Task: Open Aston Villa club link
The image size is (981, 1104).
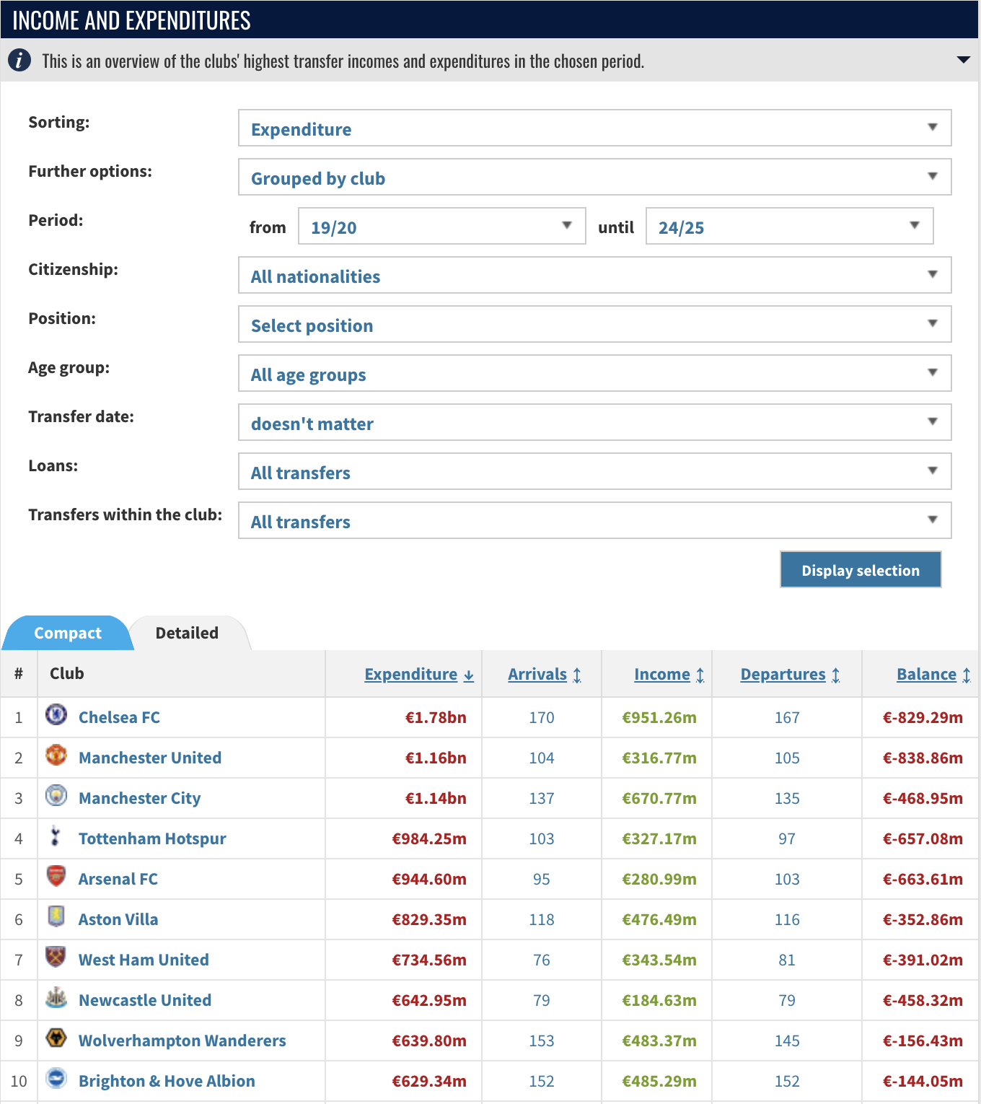Action: pyautogui.click(x=118, y=919)
